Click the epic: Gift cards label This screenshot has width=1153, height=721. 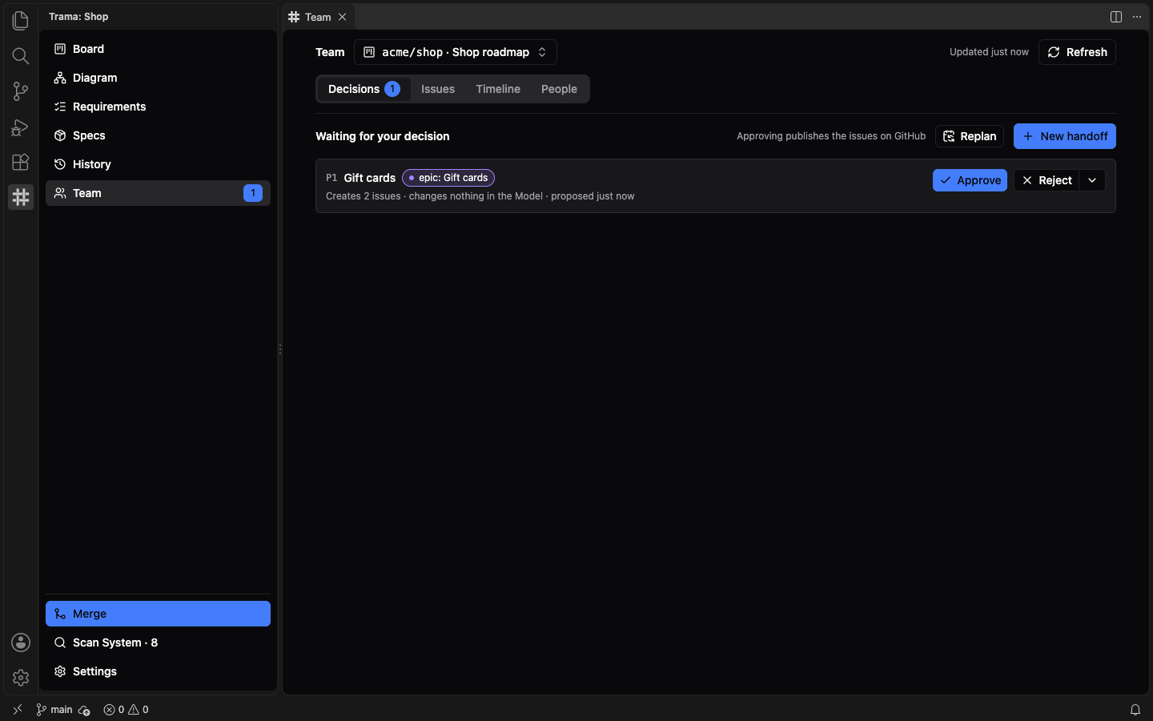coord(448,178)
